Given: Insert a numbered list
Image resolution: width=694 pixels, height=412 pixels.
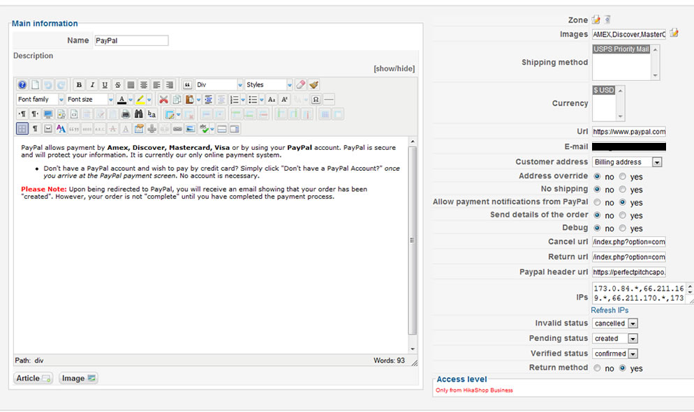Looking at the screenshot, I should pyautogui.click(x=235, y=100).
